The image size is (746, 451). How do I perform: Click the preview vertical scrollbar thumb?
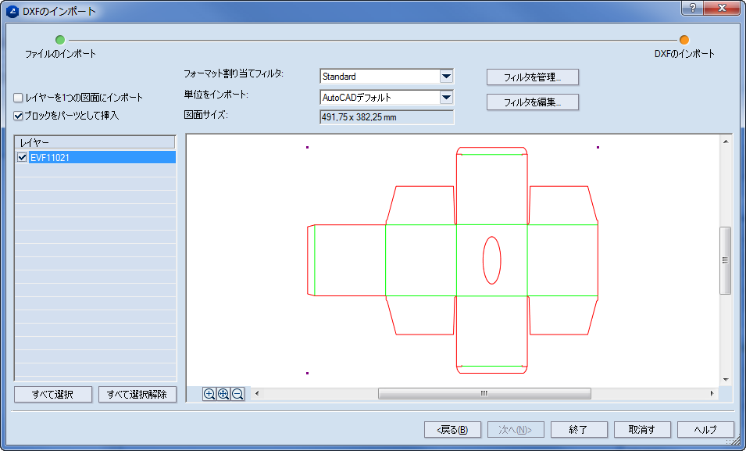tap(725, 260)
